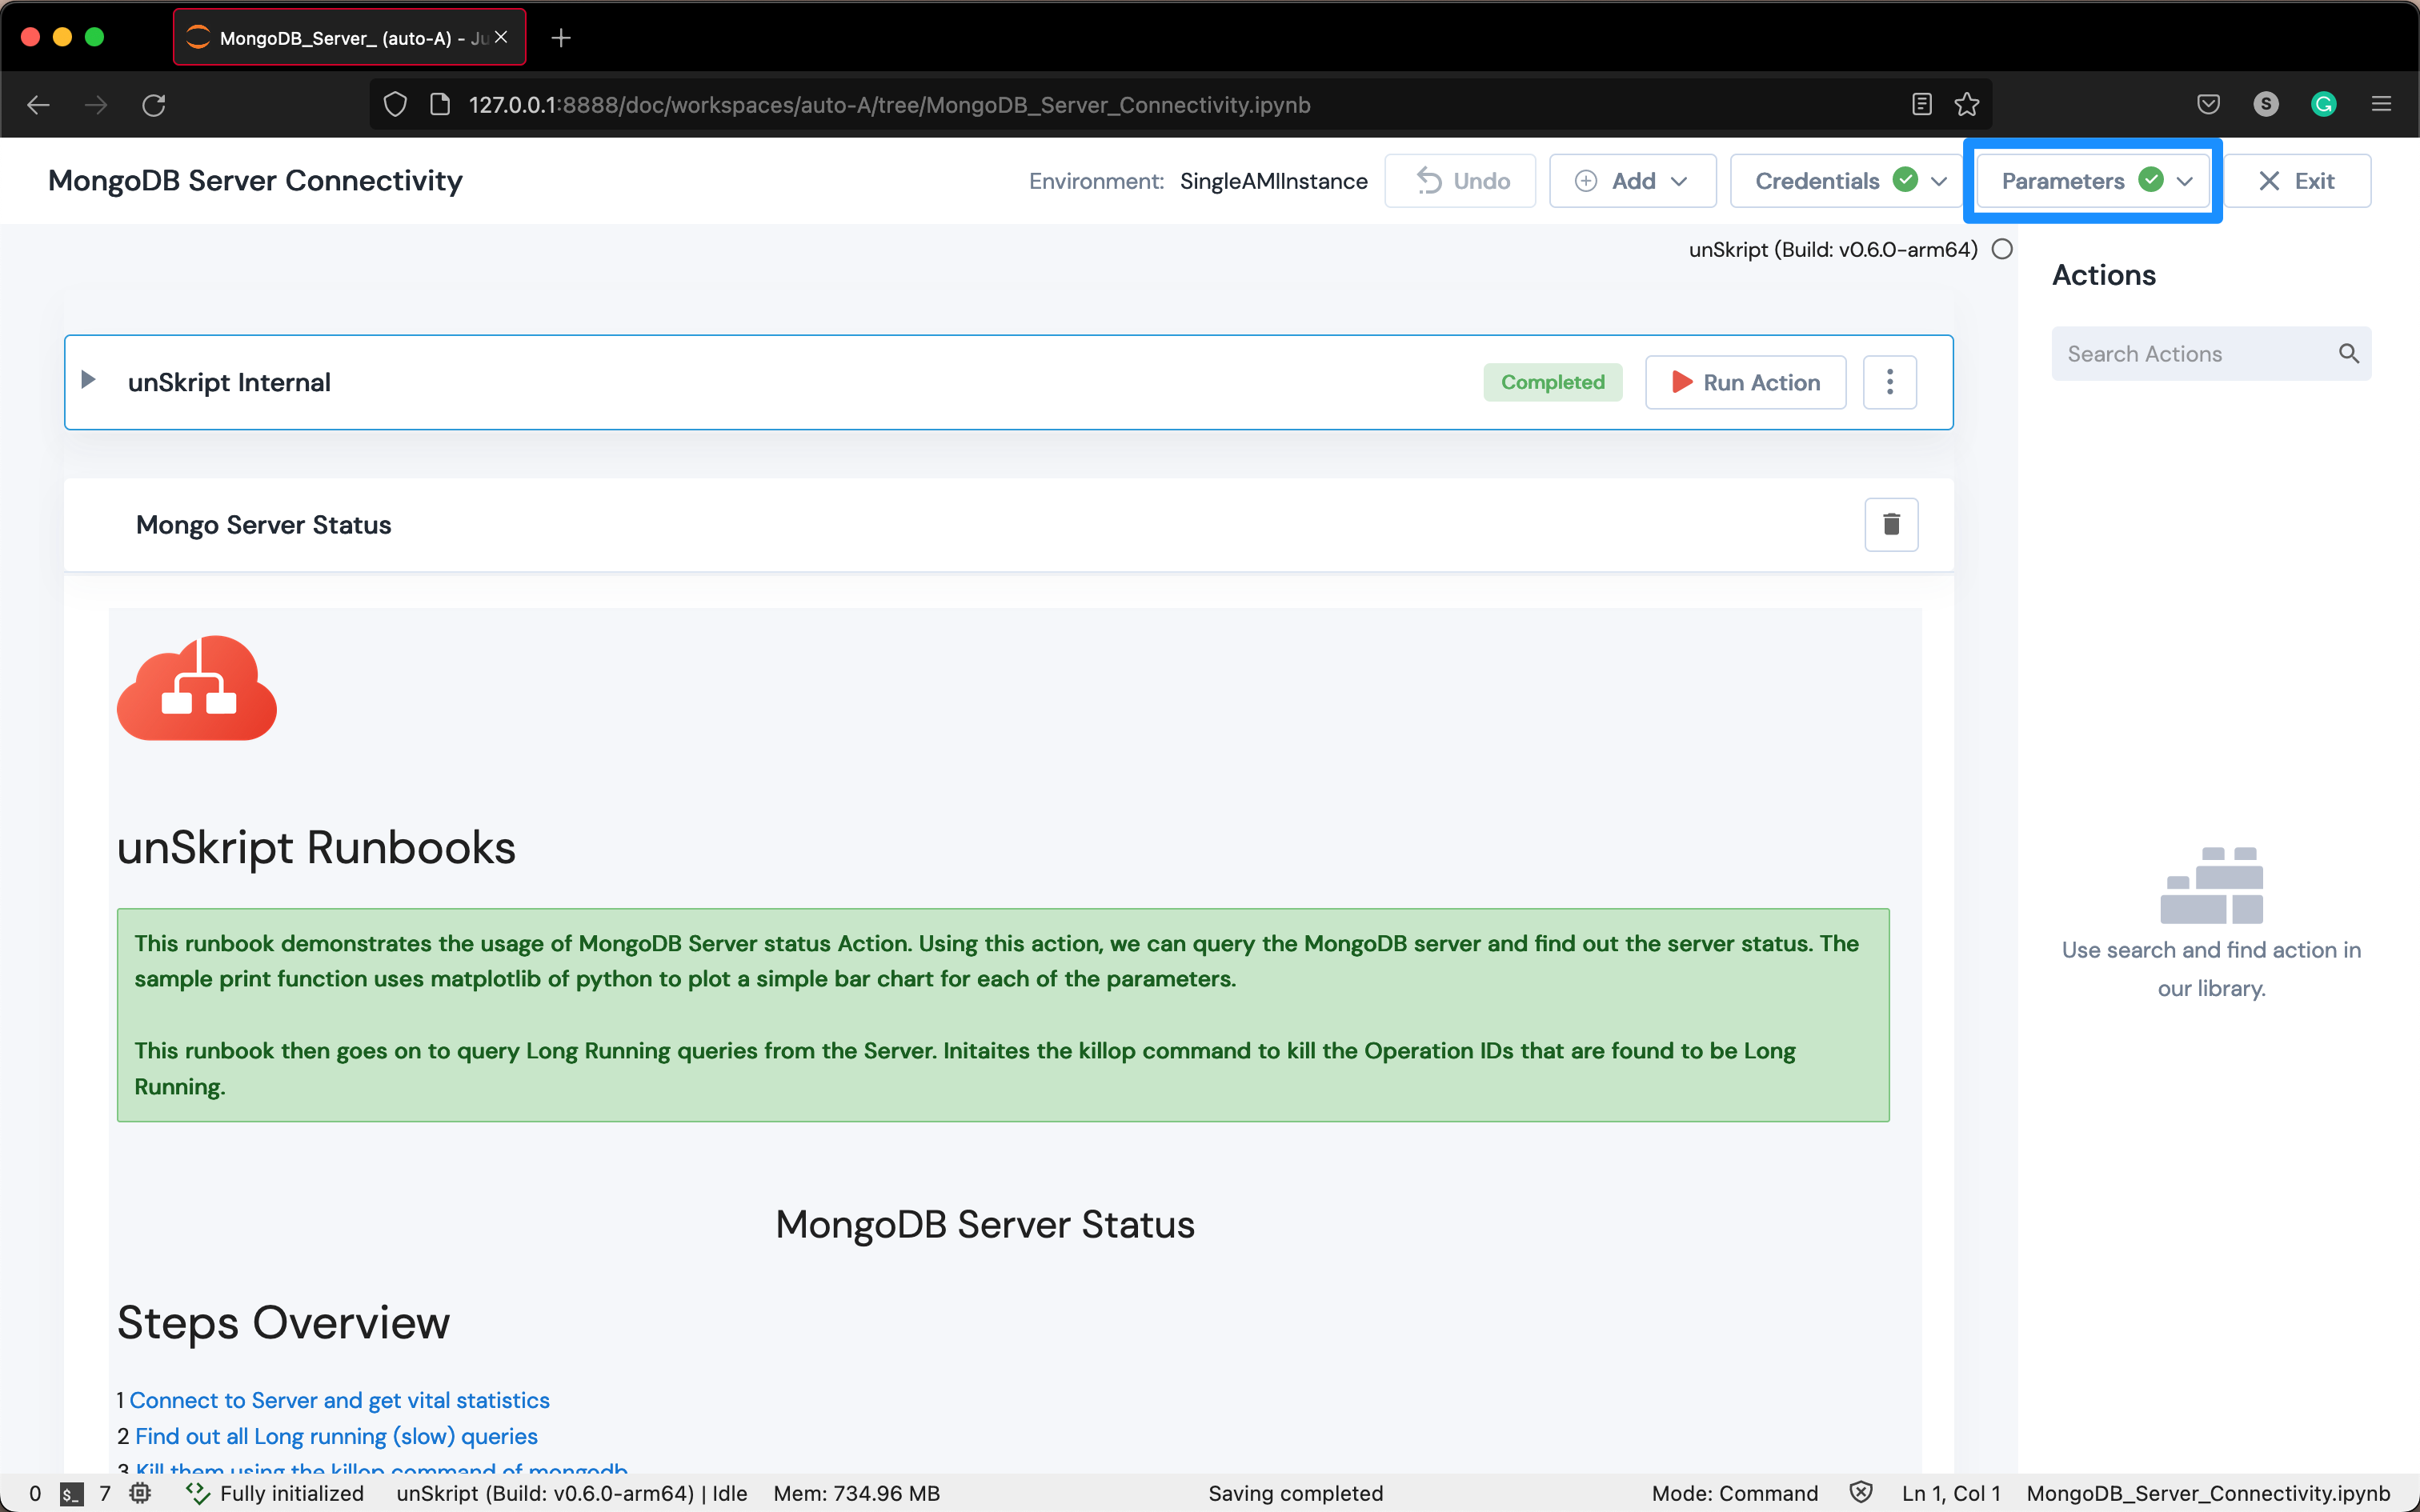Image resolution: width=2420 pixels, height=1512 pixels.
Task: Click the kernel chip icon in status bar
Action: pos(140,1493)
